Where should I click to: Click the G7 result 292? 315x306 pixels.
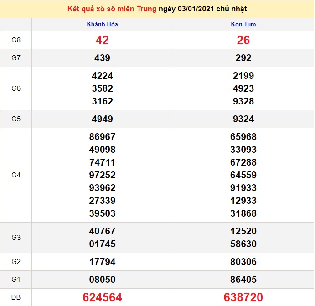tap(243, 58)
